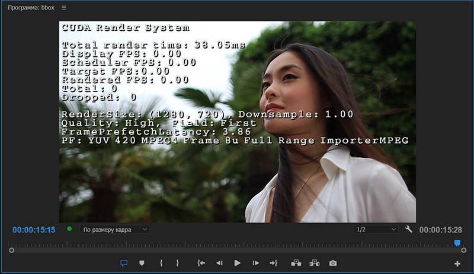Click the current timecode 00:00:15:15
This screenshot has width=474, height=274.
pyautogui.click(x=34, y=230)
